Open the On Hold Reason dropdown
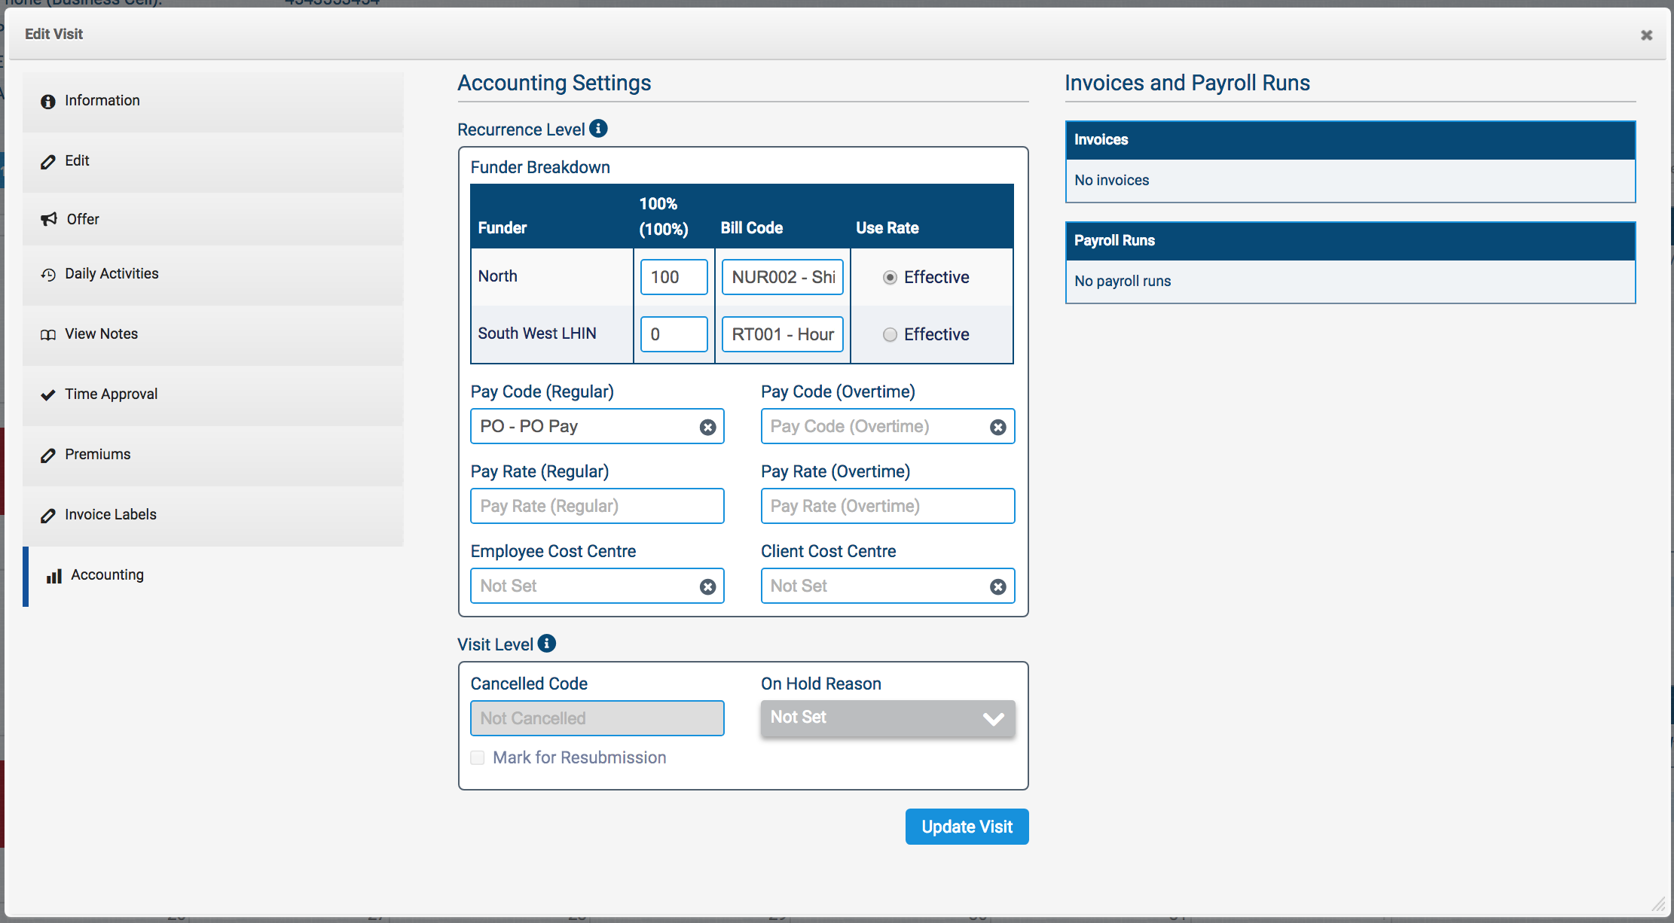The height and width of the screenshot is (923, 1674). (x=887, y=718)
